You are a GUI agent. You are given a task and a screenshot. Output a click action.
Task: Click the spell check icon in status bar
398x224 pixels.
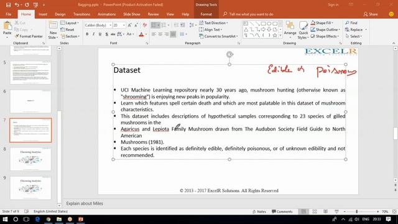point(26,212)
